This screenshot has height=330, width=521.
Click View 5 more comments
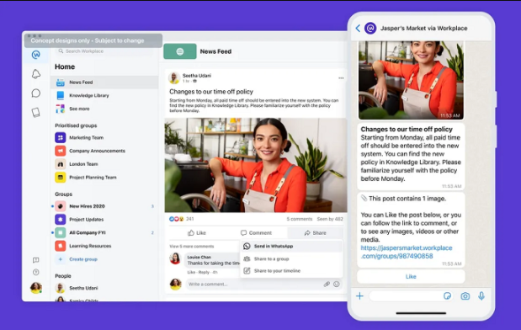click(x=192, y=247)
